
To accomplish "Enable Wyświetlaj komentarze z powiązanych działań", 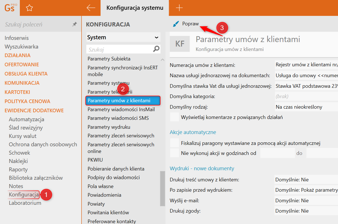I will coord(175,117).
